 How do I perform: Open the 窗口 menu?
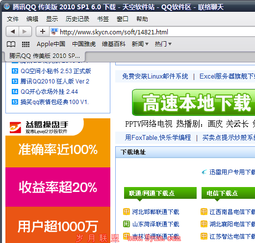click(x=123, y=19)
